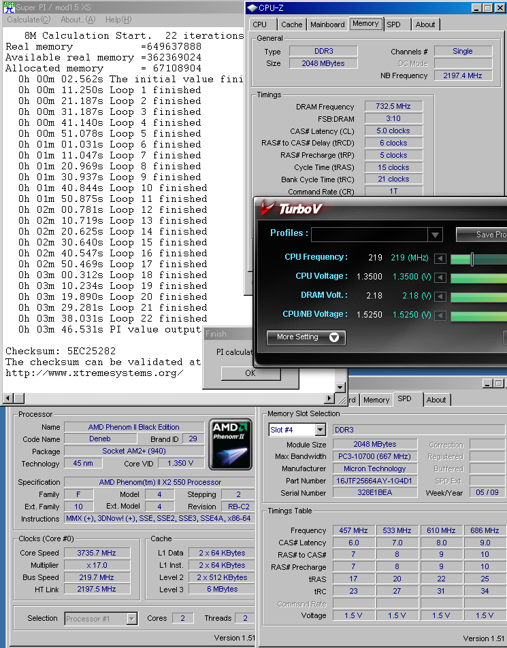Click the Bus Speed 219.7 MHz field
This screenshot has width=507, height=648.
click(97, 577)
